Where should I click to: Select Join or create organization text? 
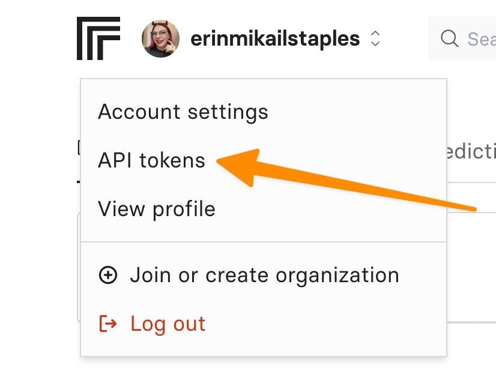[x=264, y=275]
